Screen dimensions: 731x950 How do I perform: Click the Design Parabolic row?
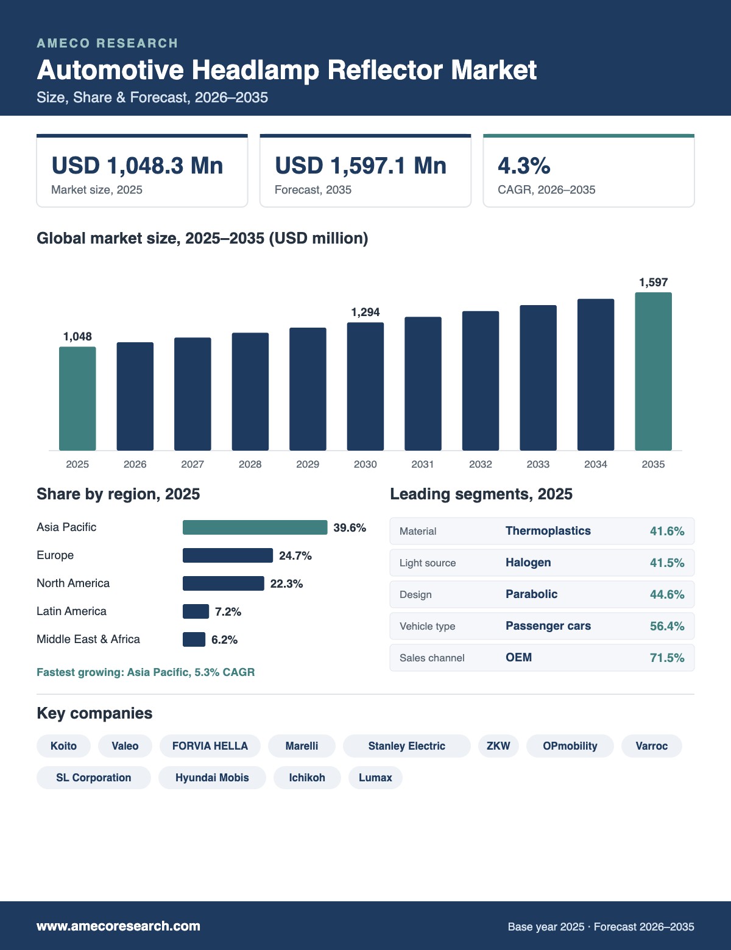542,594
